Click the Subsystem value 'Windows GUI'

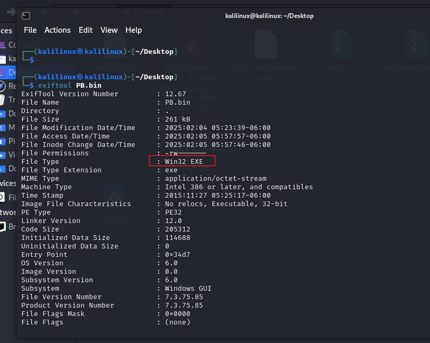188,289
